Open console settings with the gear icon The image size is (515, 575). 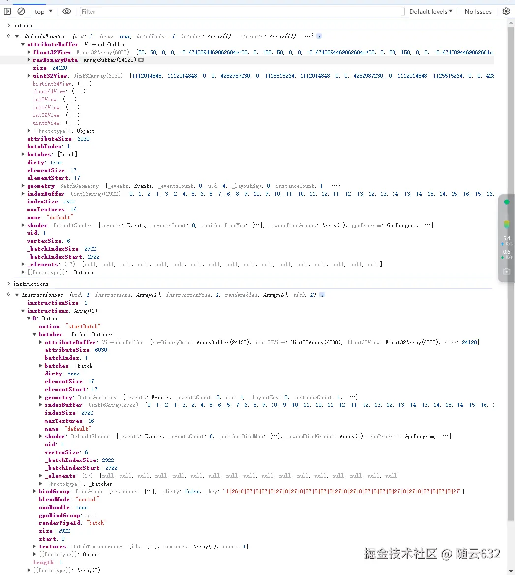506,11
